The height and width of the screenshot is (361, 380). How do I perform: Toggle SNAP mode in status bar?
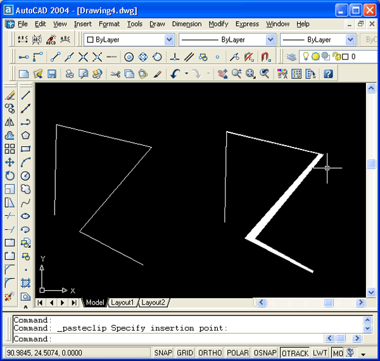(163, 353)
